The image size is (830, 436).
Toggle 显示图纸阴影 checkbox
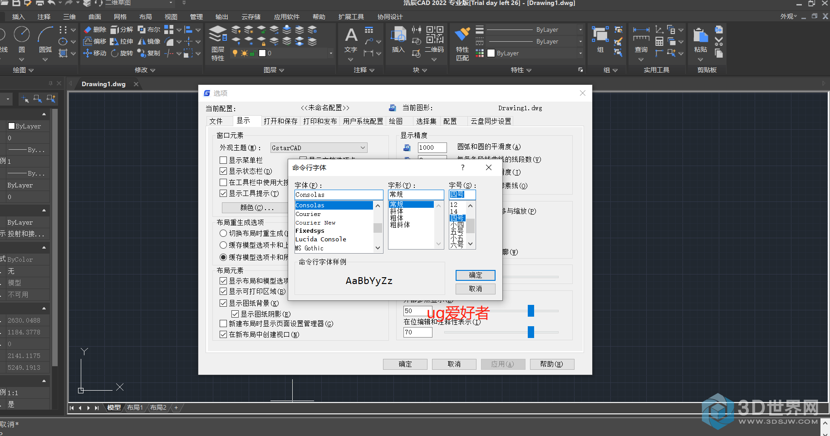coord(235,314)
